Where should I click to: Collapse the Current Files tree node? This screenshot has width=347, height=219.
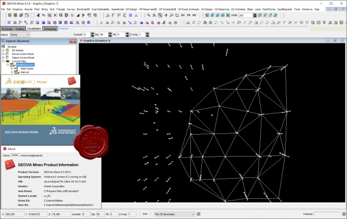3,61
